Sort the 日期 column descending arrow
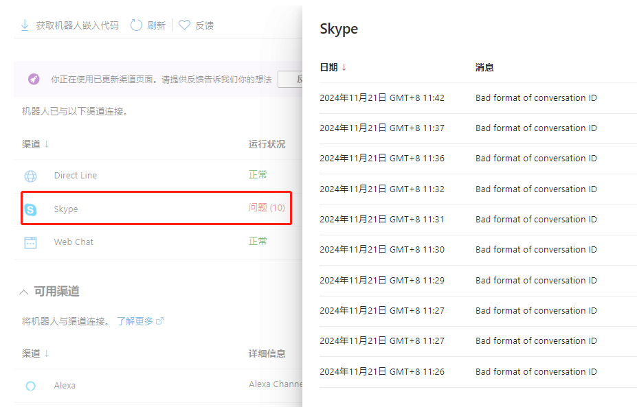The height and width of the screenshot is (407, 637). click(345, 67)
